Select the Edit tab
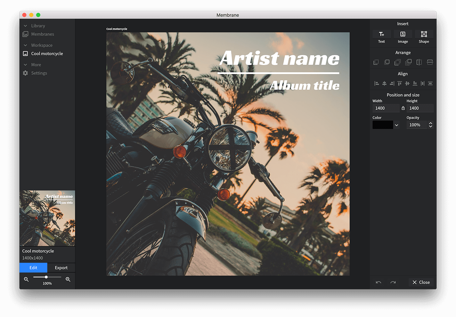 [x=33, y=268]
